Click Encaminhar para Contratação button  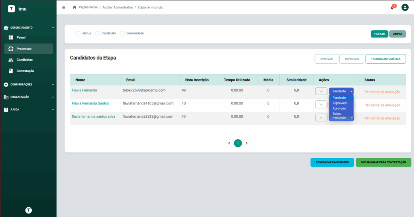pyautogui.click(x=383, y=163)
